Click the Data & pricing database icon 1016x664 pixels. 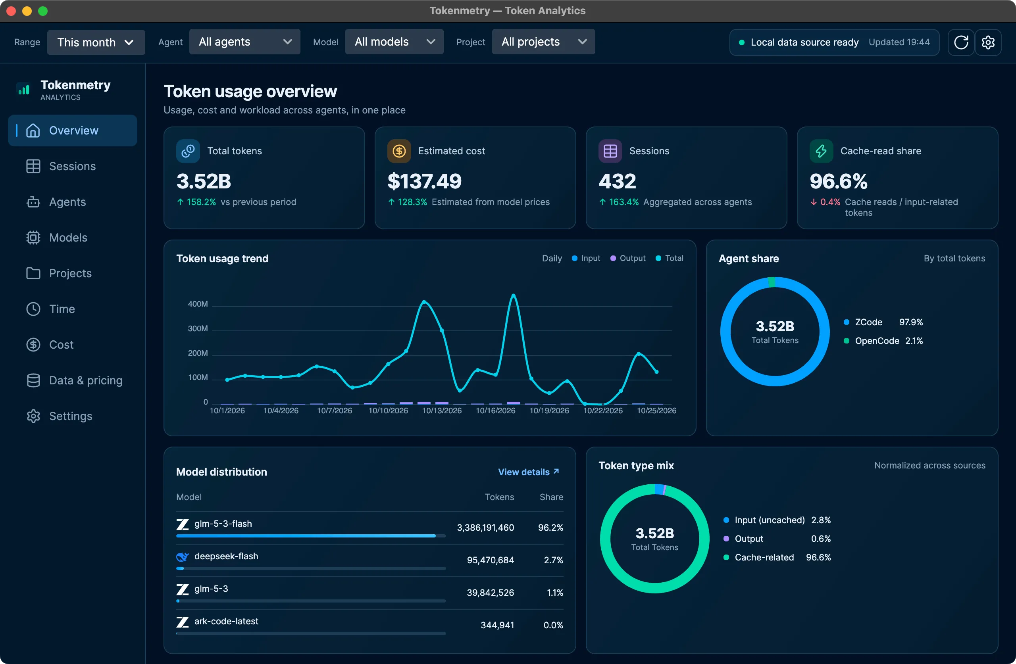pos(33,380)
